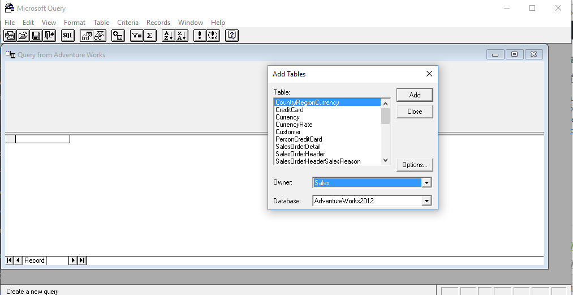Click the Help question mark icon
The image size is (573, 295).
pyautogui.click(x=232, y=36)
